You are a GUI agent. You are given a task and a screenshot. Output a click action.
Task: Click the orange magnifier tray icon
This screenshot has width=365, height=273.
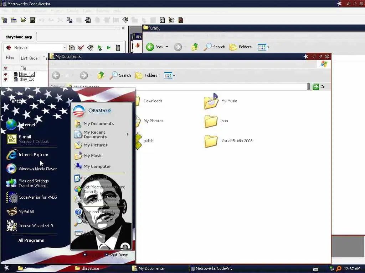click(x=339, y=269)
